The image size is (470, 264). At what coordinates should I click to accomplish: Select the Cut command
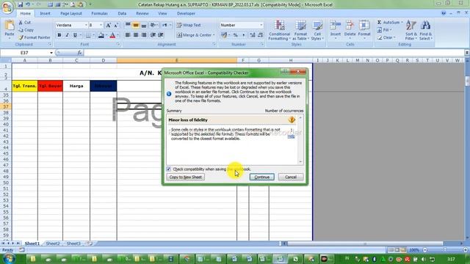click(x=24, y=23)
